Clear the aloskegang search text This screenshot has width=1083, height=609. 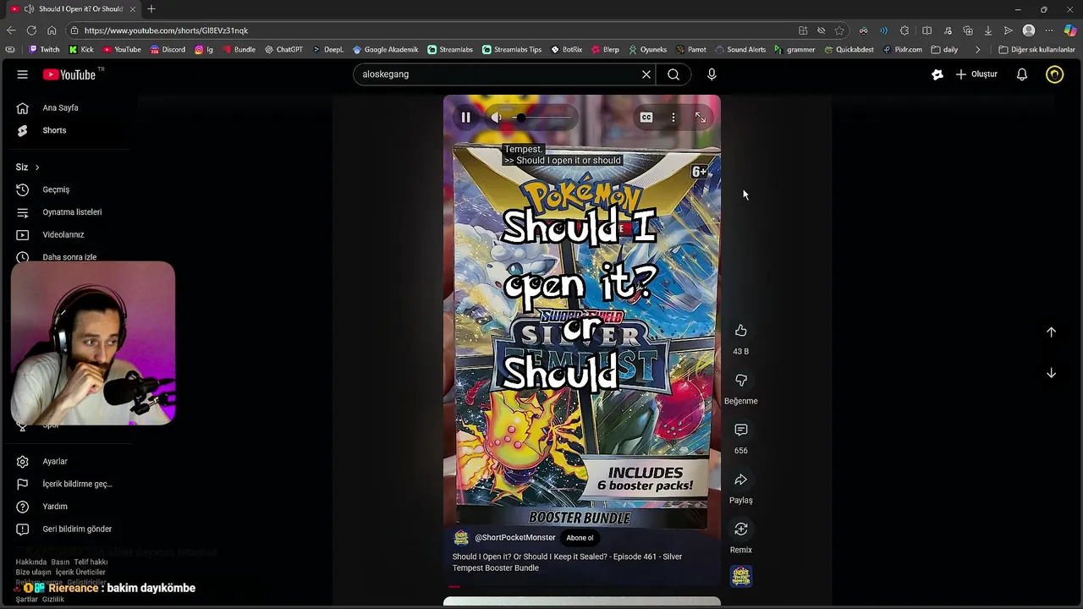(x=646, y=74)
